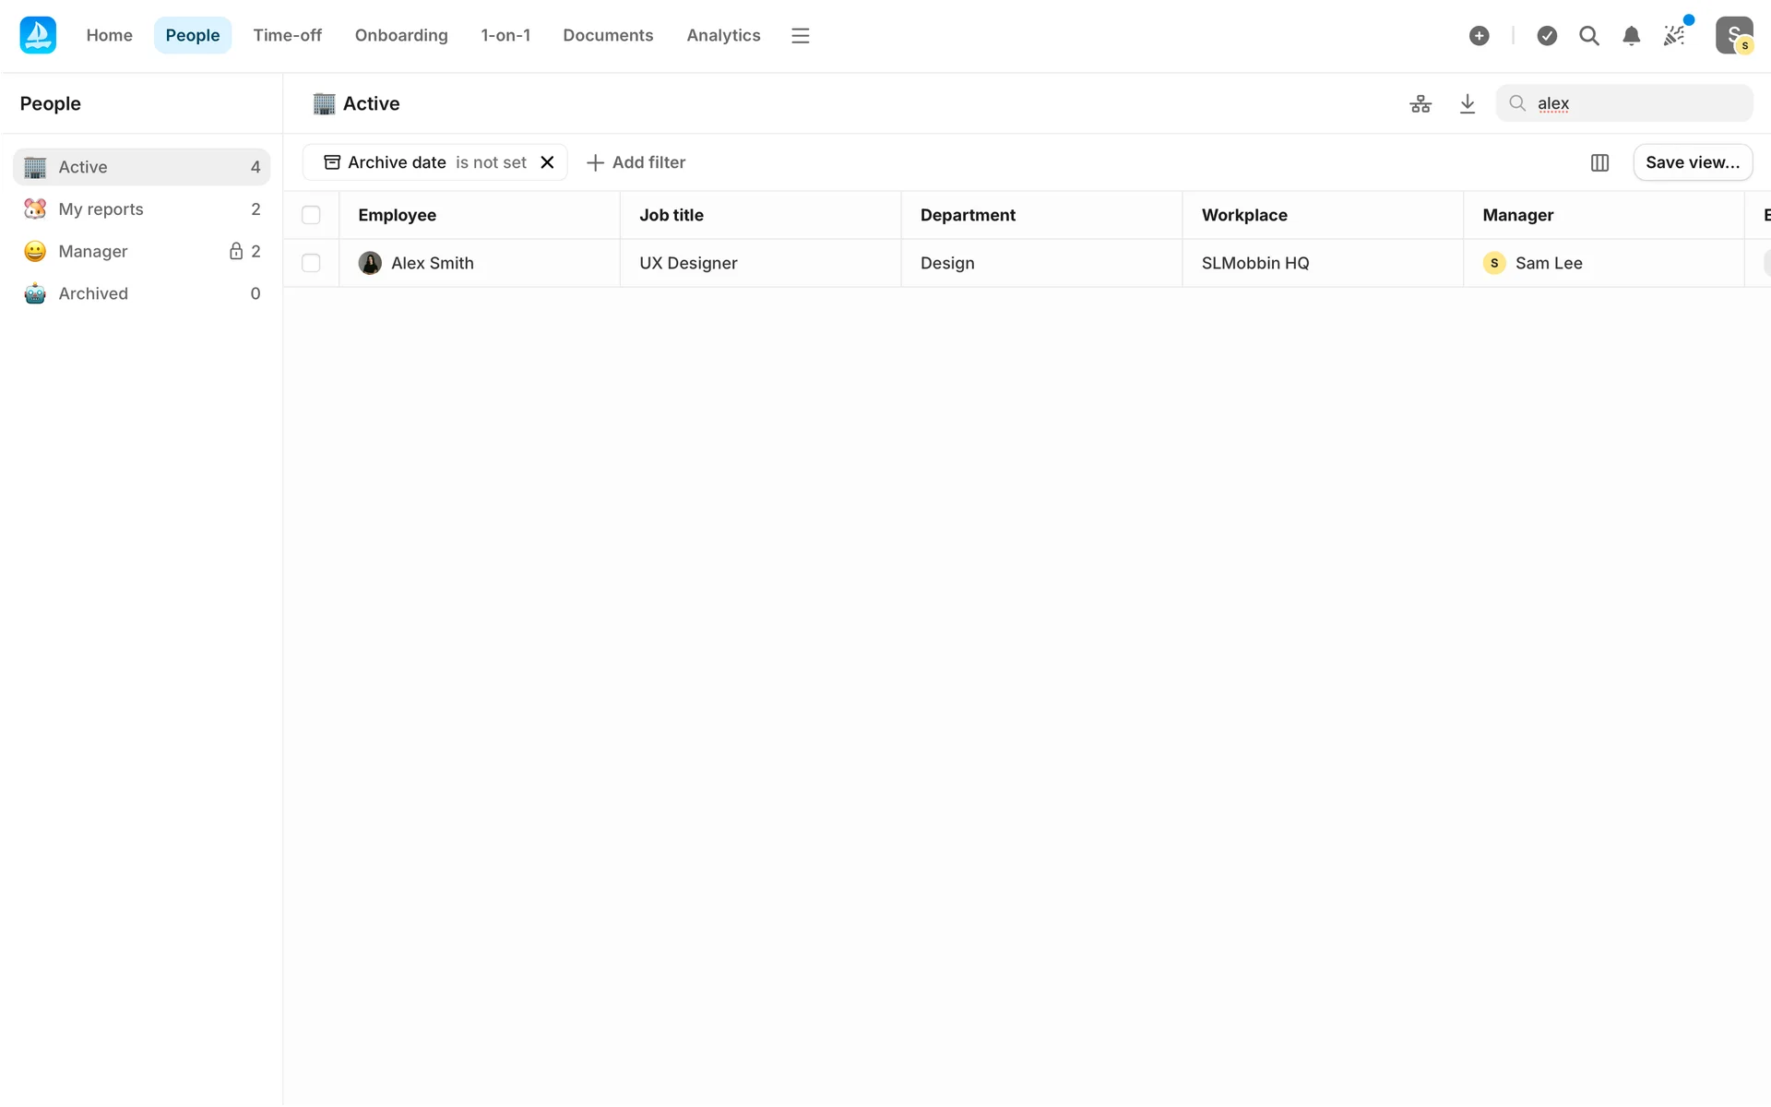Image resolution: width=1771 pixels, height=1107 pixels.
Task: Expand the hamburger more menu
Action: (800, 35)
